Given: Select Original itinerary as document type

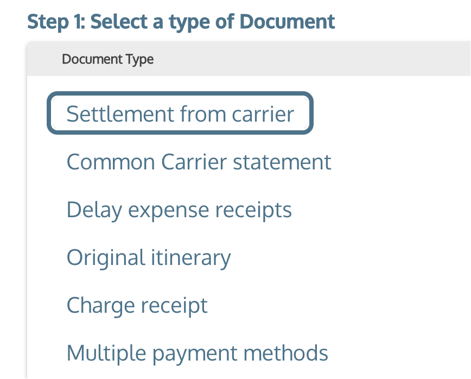Looking at the screenshot, I should [x=148, y=257].
